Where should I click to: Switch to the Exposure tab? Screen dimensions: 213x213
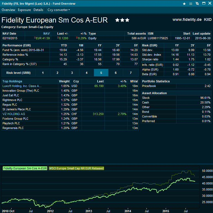pos(24,10)
